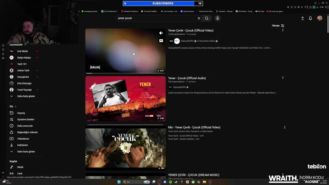This screenshot has width=329, height=185.
Task: Open Discord from the taskbar
Action: [165, 182]
